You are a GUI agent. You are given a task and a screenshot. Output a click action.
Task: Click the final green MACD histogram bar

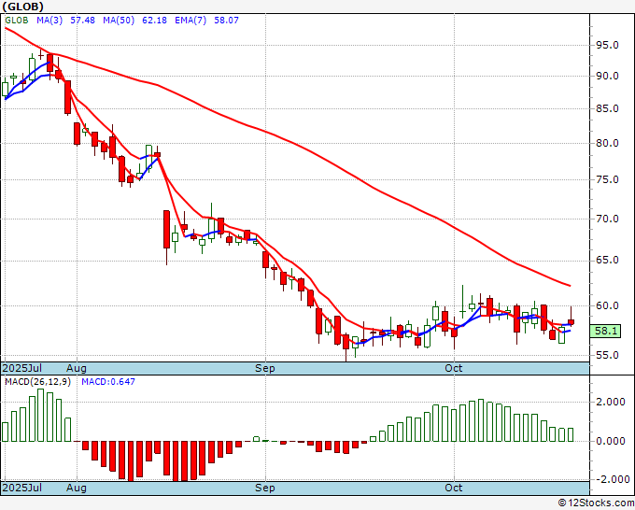pos(571,434)
